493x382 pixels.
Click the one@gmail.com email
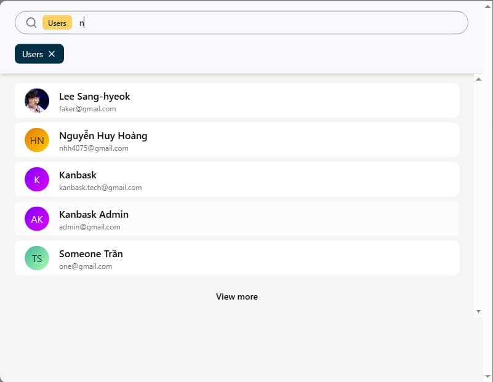pos(86,266)
